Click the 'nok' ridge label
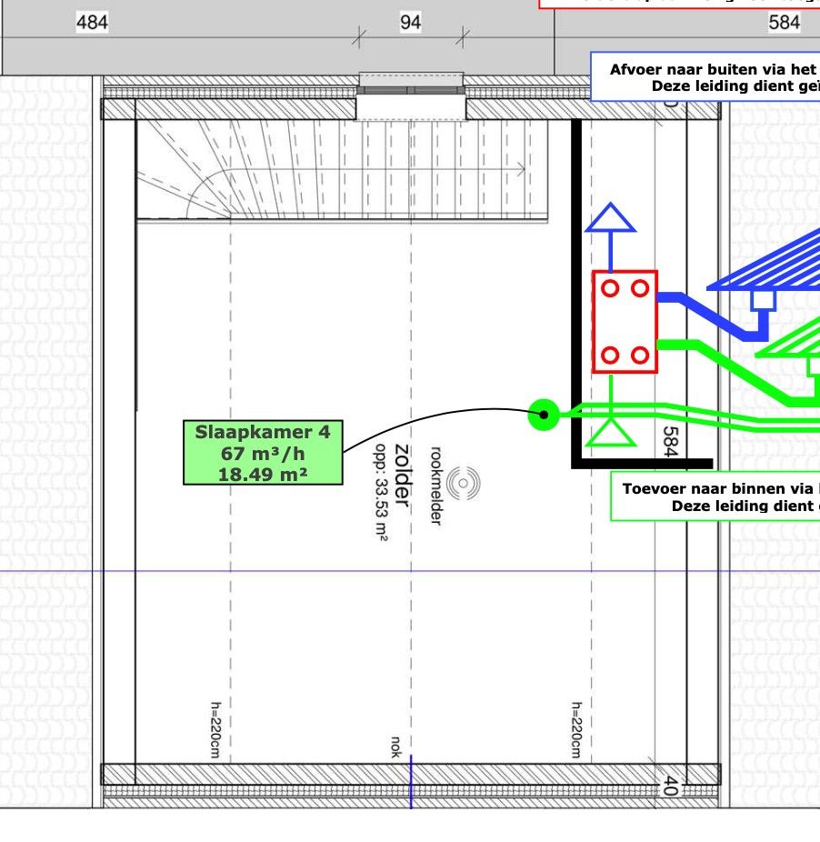 pyautogui.click(x=396, y=746)
